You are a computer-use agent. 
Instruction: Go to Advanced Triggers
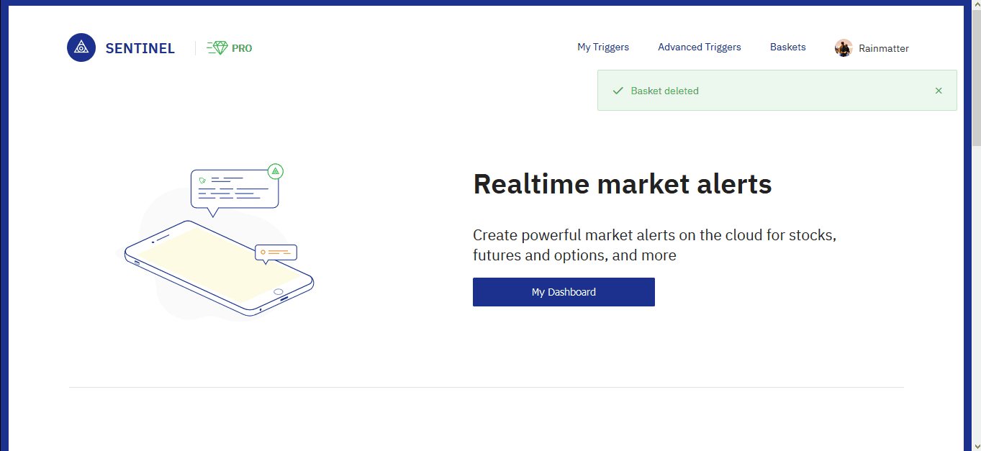(700, 47)
